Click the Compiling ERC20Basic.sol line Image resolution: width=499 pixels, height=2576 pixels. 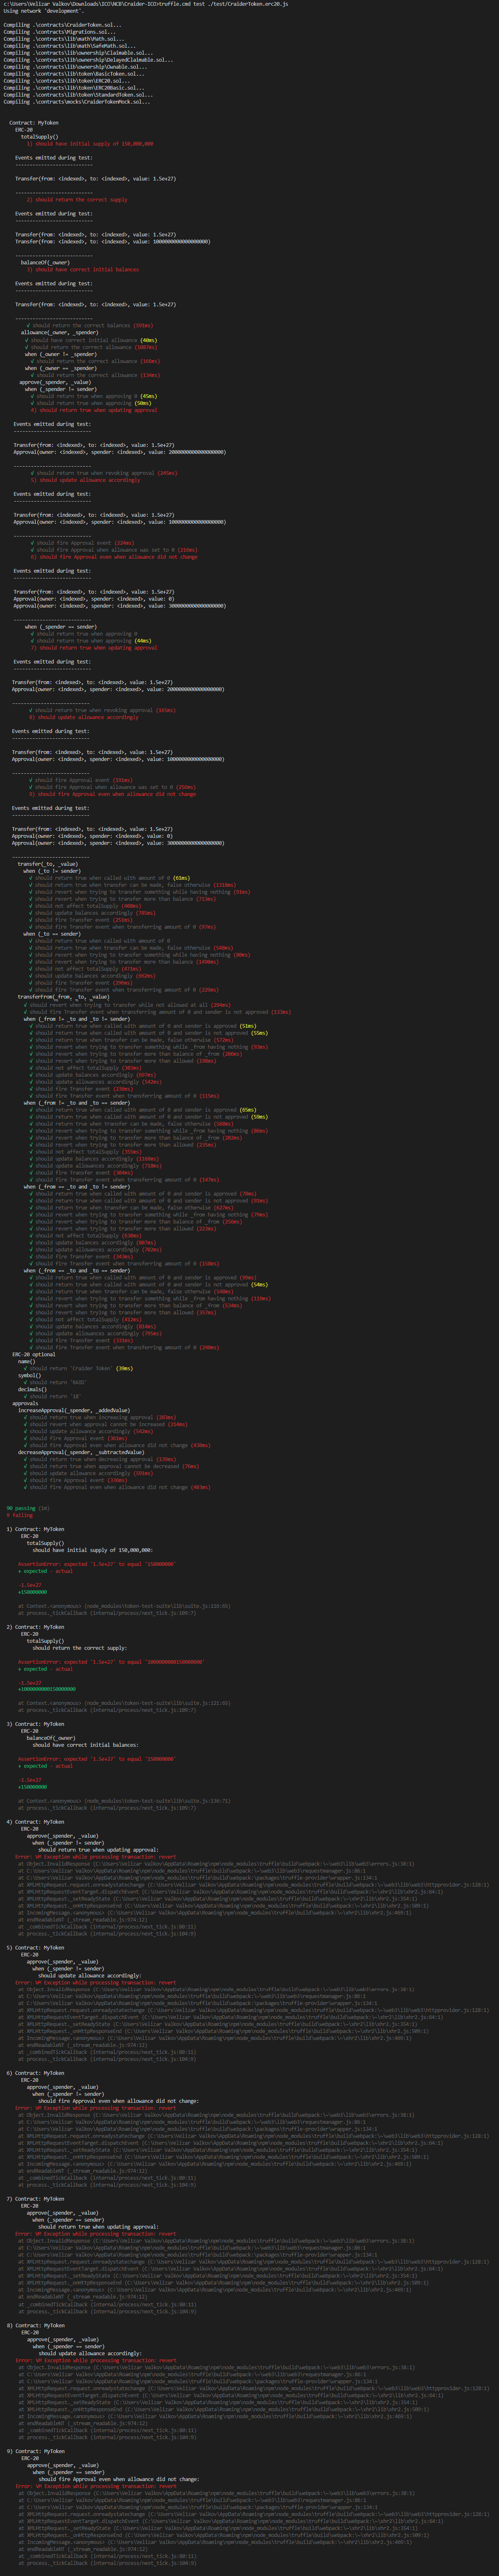point(74,88)
